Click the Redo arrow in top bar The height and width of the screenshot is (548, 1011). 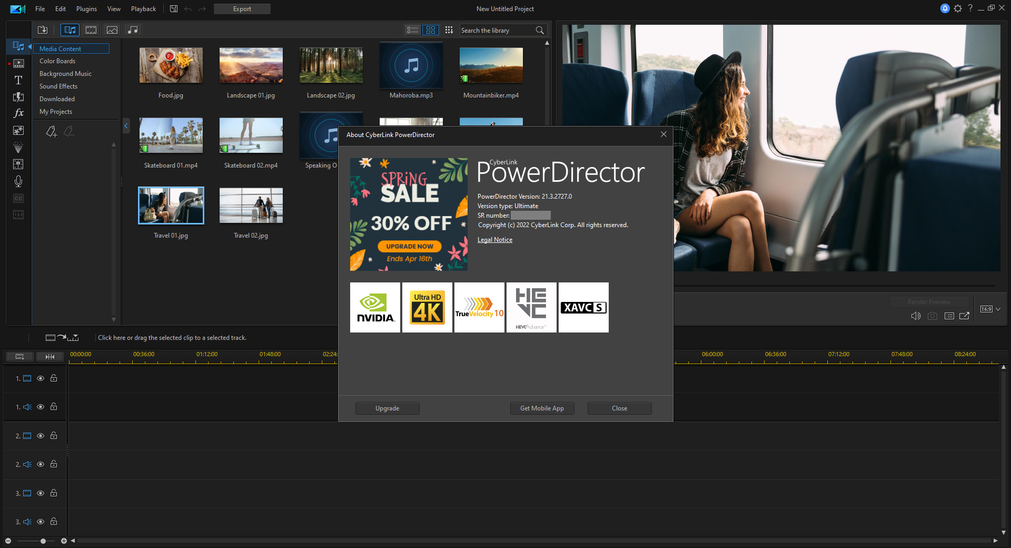(202, 9)
